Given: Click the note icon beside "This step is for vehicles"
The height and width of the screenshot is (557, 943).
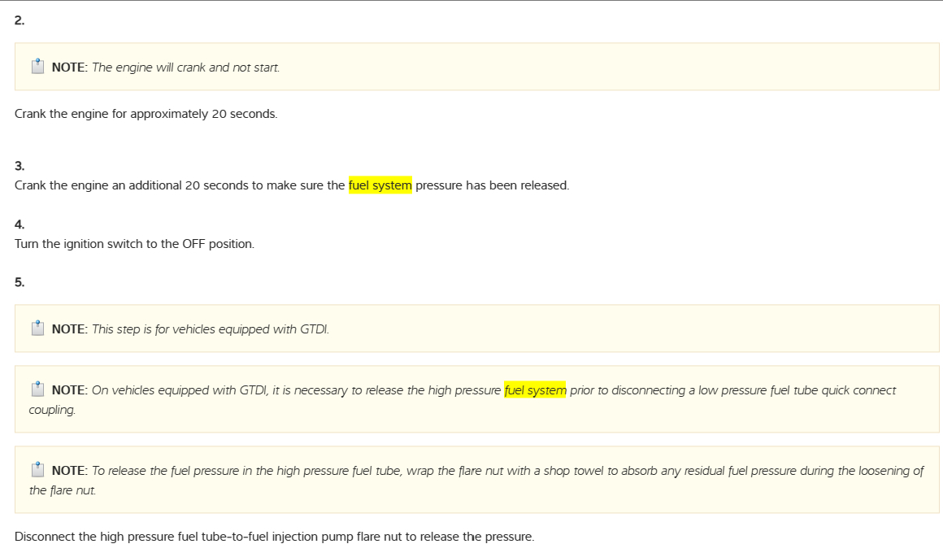Looking at the screenshot, I should click(37, 329).
